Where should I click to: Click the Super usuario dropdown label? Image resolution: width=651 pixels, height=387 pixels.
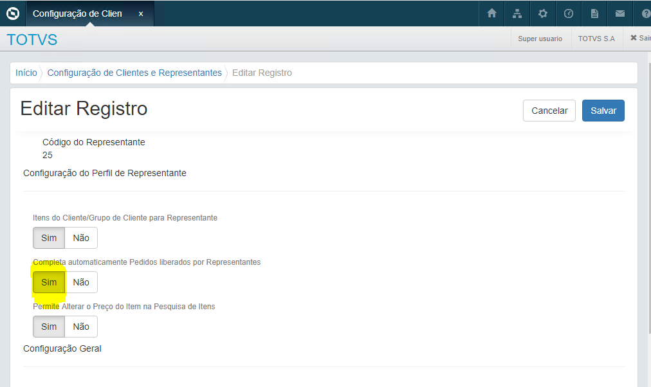click(x=540, y=38)
